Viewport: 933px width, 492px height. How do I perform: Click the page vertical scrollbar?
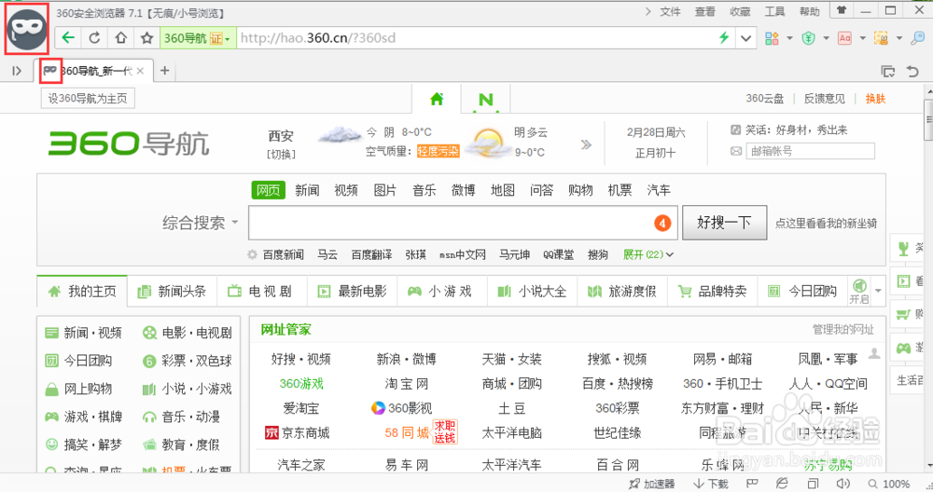(928, 278)
